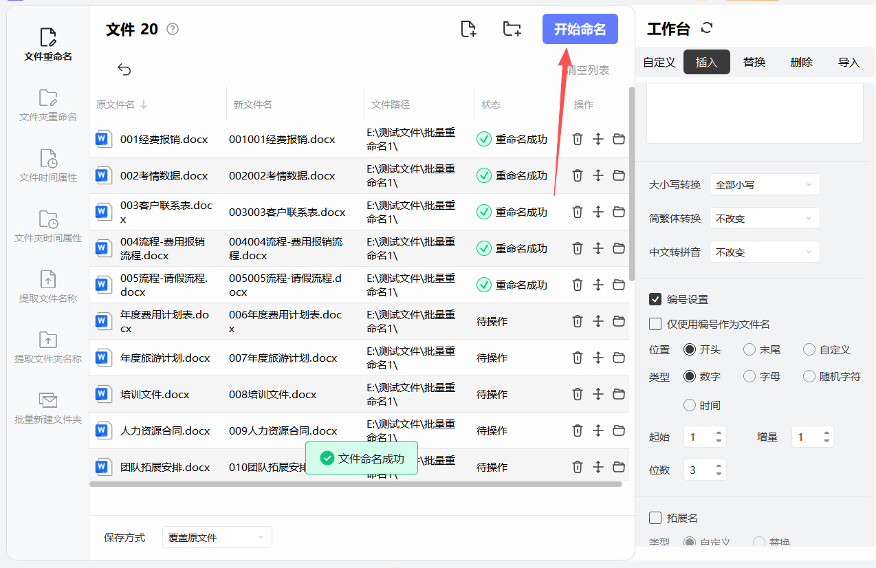The image size is (876, 568).
Task: Switch to the 删除 tab
Action: tap(802, 62)
